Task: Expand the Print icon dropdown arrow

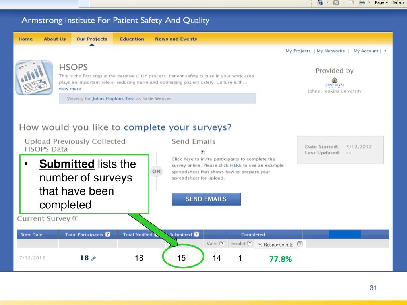Action: pyautogui.click(x=369, y=2)
